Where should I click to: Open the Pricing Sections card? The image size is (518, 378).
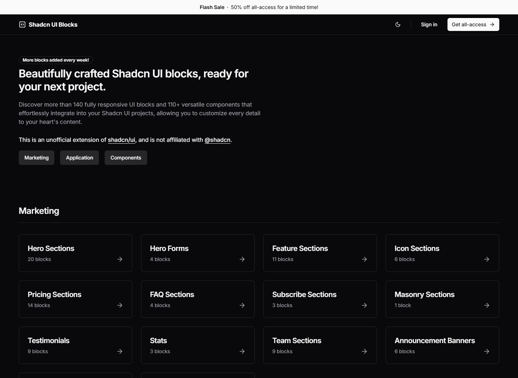click(x=76, y=299)
